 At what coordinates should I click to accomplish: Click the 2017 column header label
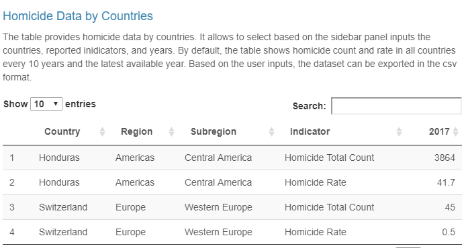coord(439,131)
